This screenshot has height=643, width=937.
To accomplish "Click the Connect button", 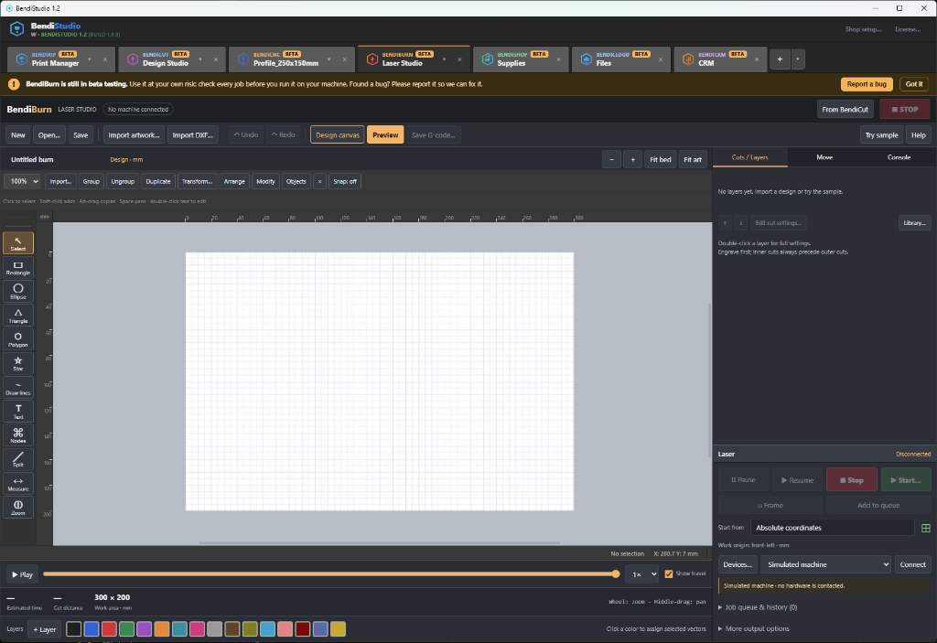I will click(x=912, y=564).
